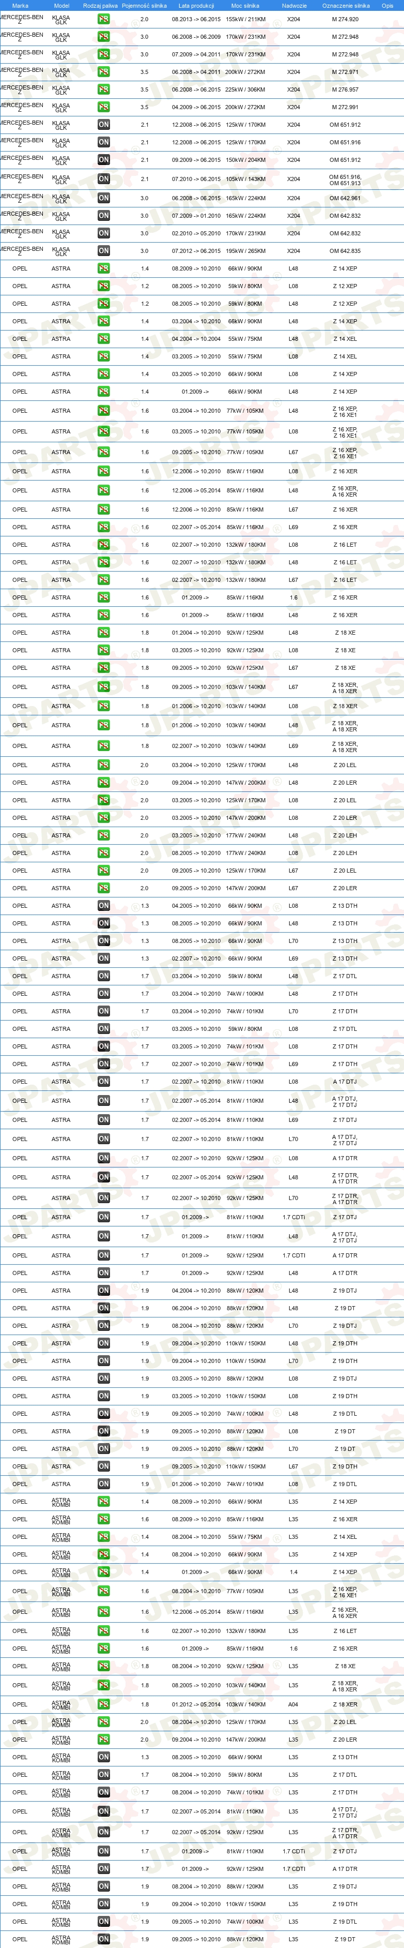The width and height of the screenshot is (404, 1948).
Task: Click petrol icon in Mercedes M 276.957 row
Action: pos(103,89)
